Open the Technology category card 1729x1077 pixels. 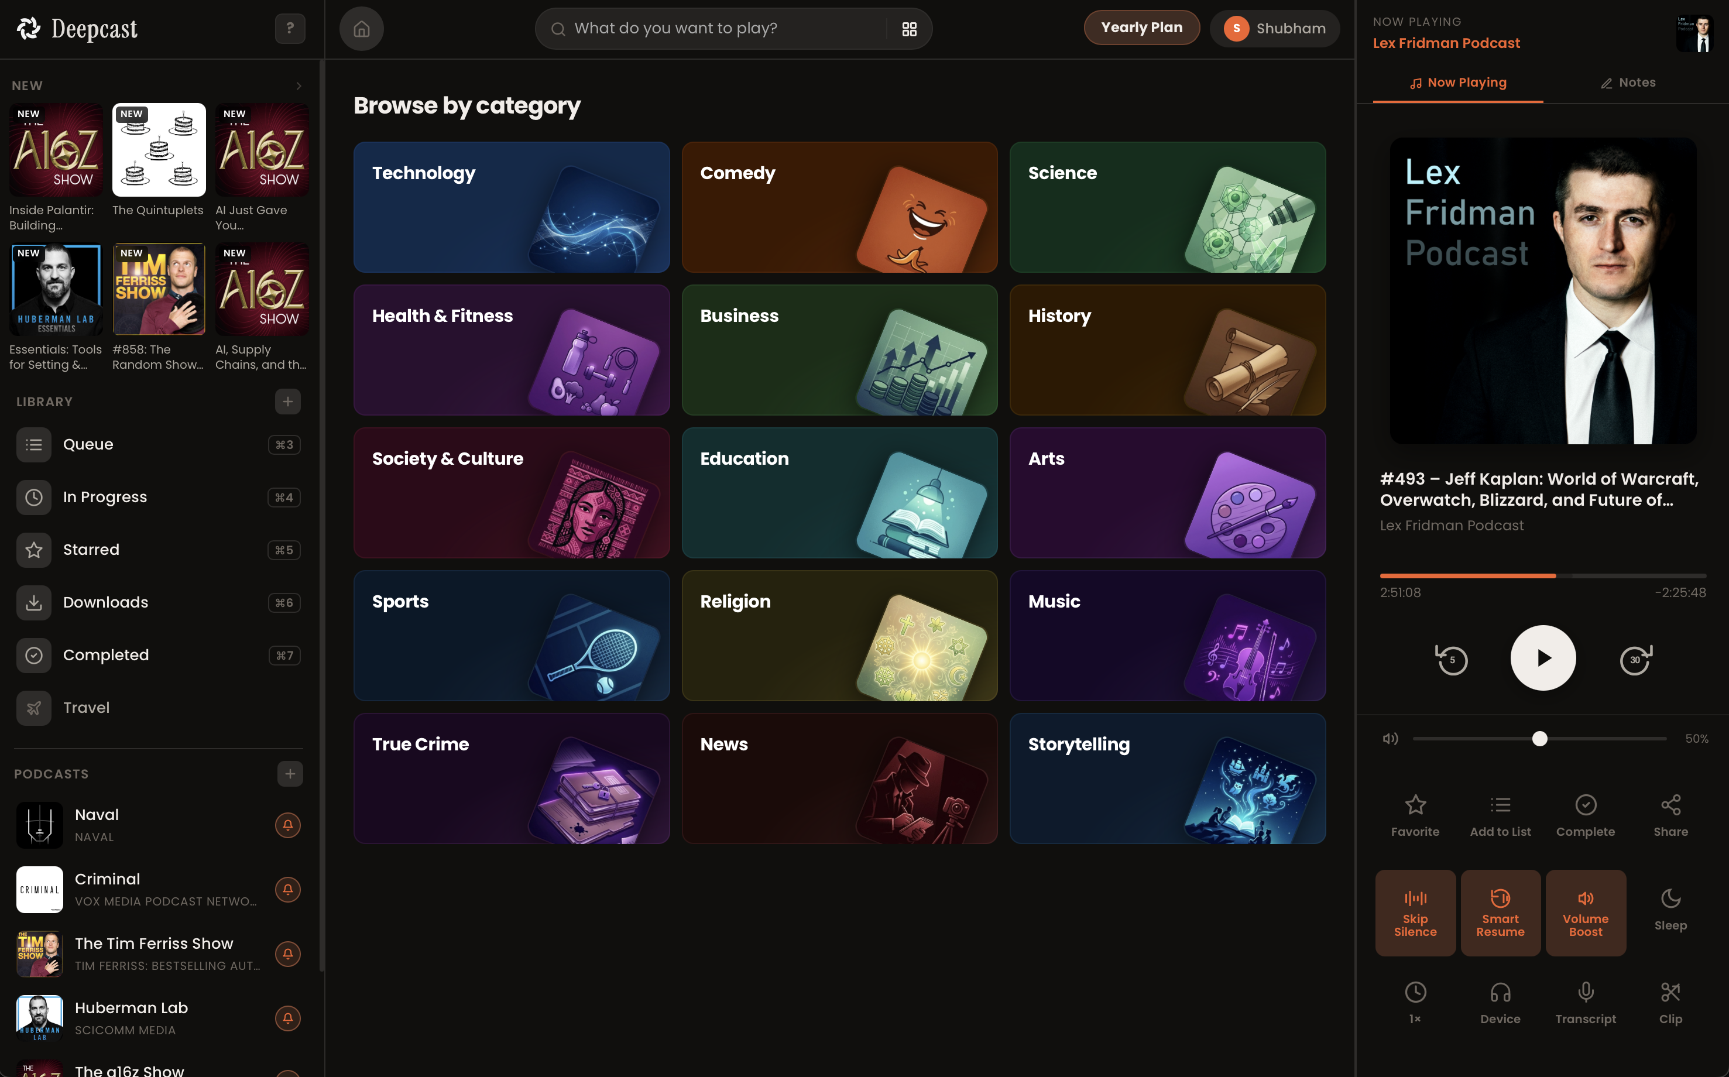pyautogui.click(x=512, y=207)
